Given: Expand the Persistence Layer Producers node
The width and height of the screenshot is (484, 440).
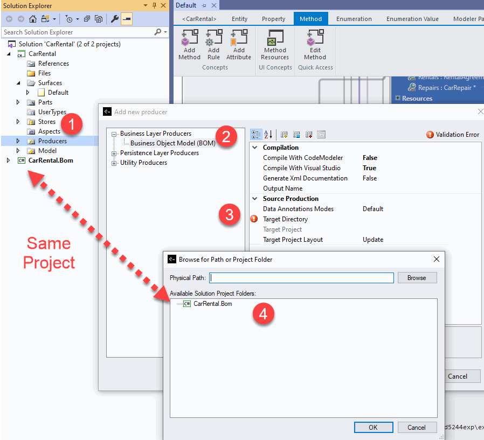Looking at the screenshot, I should click(x=114, y=153).
